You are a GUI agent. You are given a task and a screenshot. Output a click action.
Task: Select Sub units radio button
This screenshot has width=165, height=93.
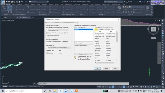[x=47, y=53]
